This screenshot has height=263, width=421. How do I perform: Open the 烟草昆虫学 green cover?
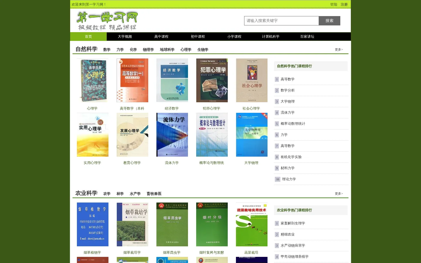pyautogui.click(x=172, y=224)
